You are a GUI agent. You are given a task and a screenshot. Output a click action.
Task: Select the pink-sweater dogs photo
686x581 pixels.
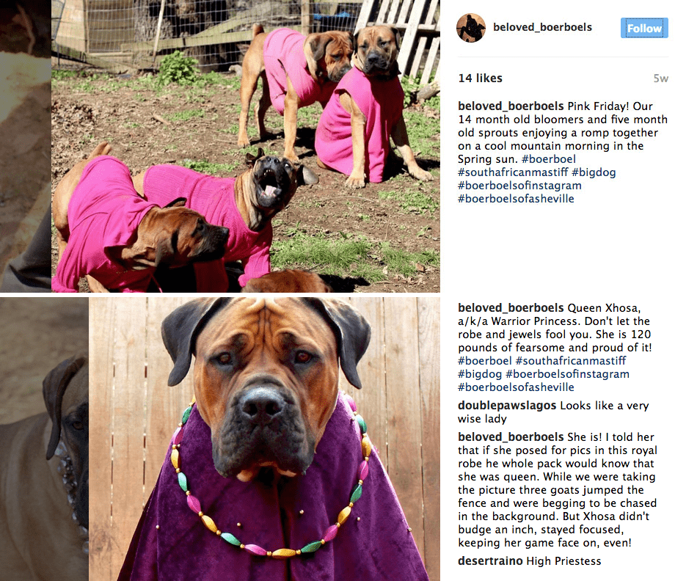pos(246,146)
